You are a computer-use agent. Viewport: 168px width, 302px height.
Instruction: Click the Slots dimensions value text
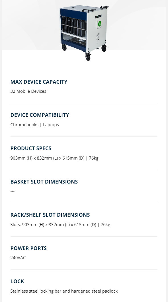(60, 225)
